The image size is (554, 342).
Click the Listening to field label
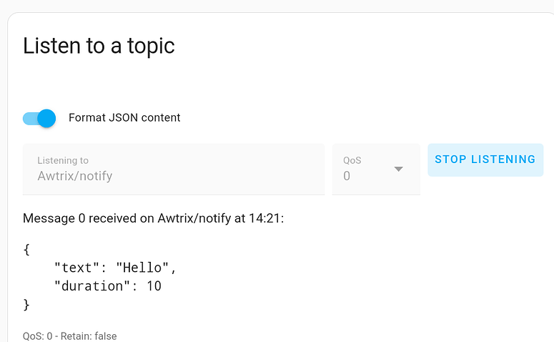click(63, 161)
